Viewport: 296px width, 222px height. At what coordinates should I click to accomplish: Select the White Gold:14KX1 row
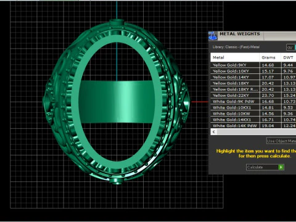[x=253, y=120]
